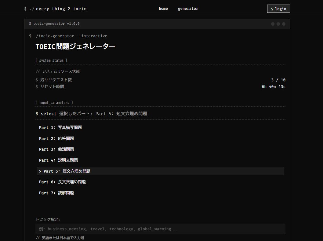Click the TOEIC問題ジェネレーター heading
Screen dimensions: 323x241
[75, 46]
